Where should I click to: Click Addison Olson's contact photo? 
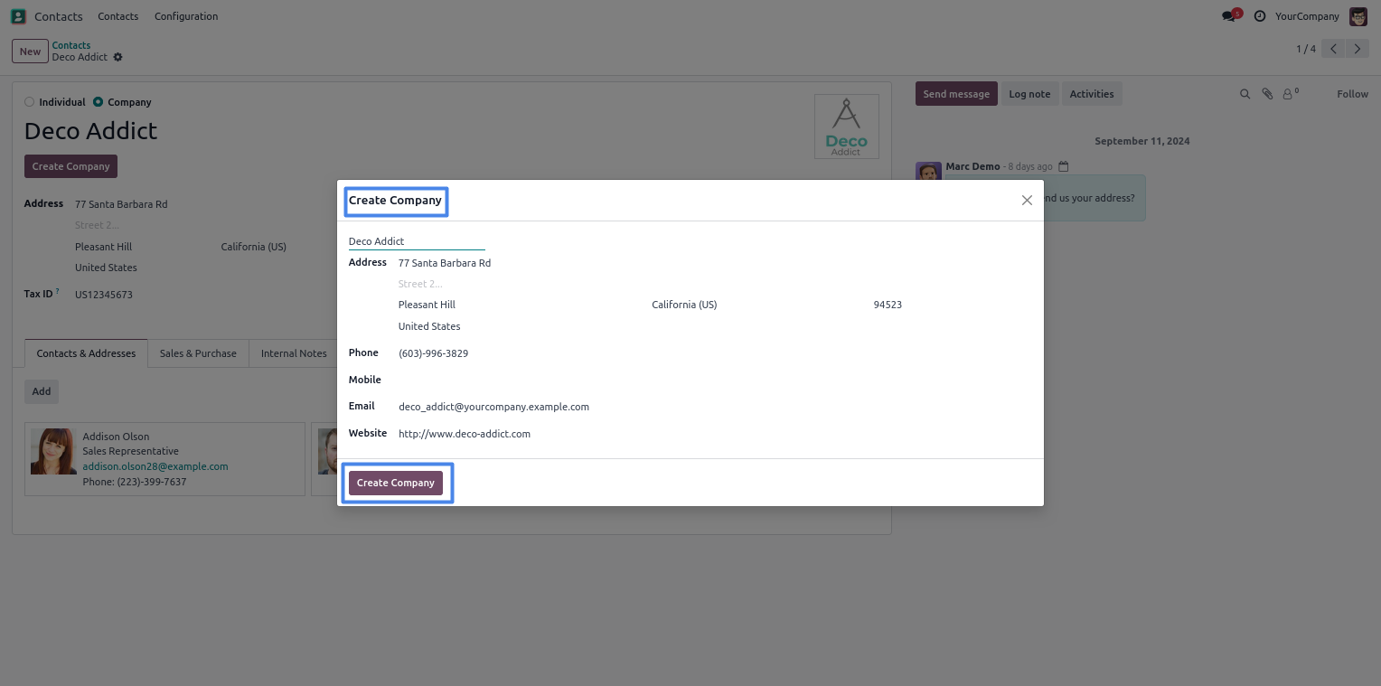click(53, 451)
